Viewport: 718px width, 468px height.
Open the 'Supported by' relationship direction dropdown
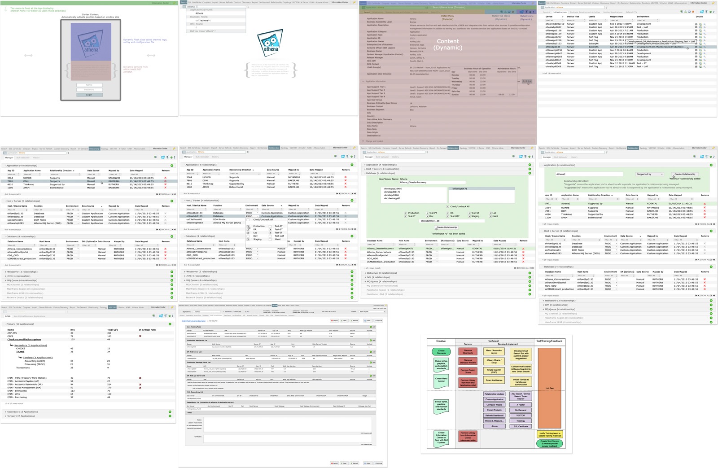pyautogui.click(x=649, y=174)
